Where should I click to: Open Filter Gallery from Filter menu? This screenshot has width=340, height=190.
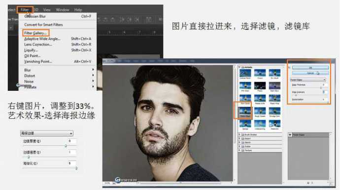tap(36, 33)
